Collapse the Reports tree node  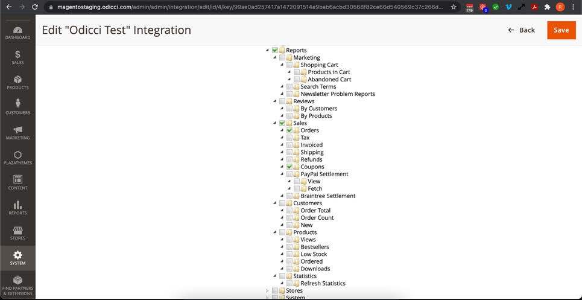click(x=267, y=50)
